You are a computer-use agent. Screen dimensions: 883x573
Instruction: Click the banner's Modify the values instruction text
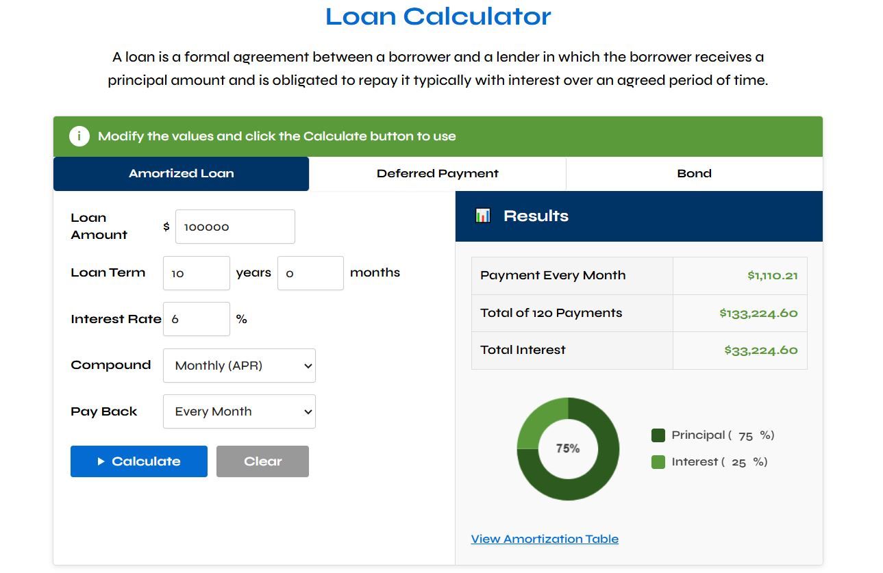click(x=277, y=136)
